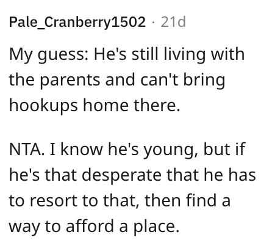Click the text "way to afford a place."
Viewport: 272px width, 243px height.
[94, 227]
